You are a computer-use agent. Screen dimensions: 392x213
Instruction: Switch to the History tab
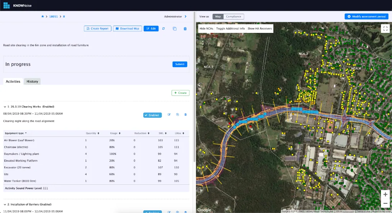point(32,81)
